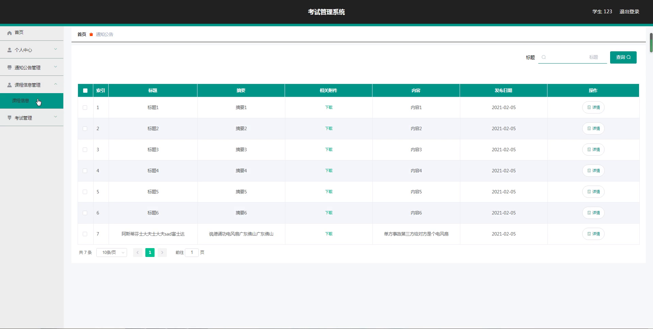Screen dimensions: 653x329
Task: Click the 查询 search button
Action: coord(623,57)
